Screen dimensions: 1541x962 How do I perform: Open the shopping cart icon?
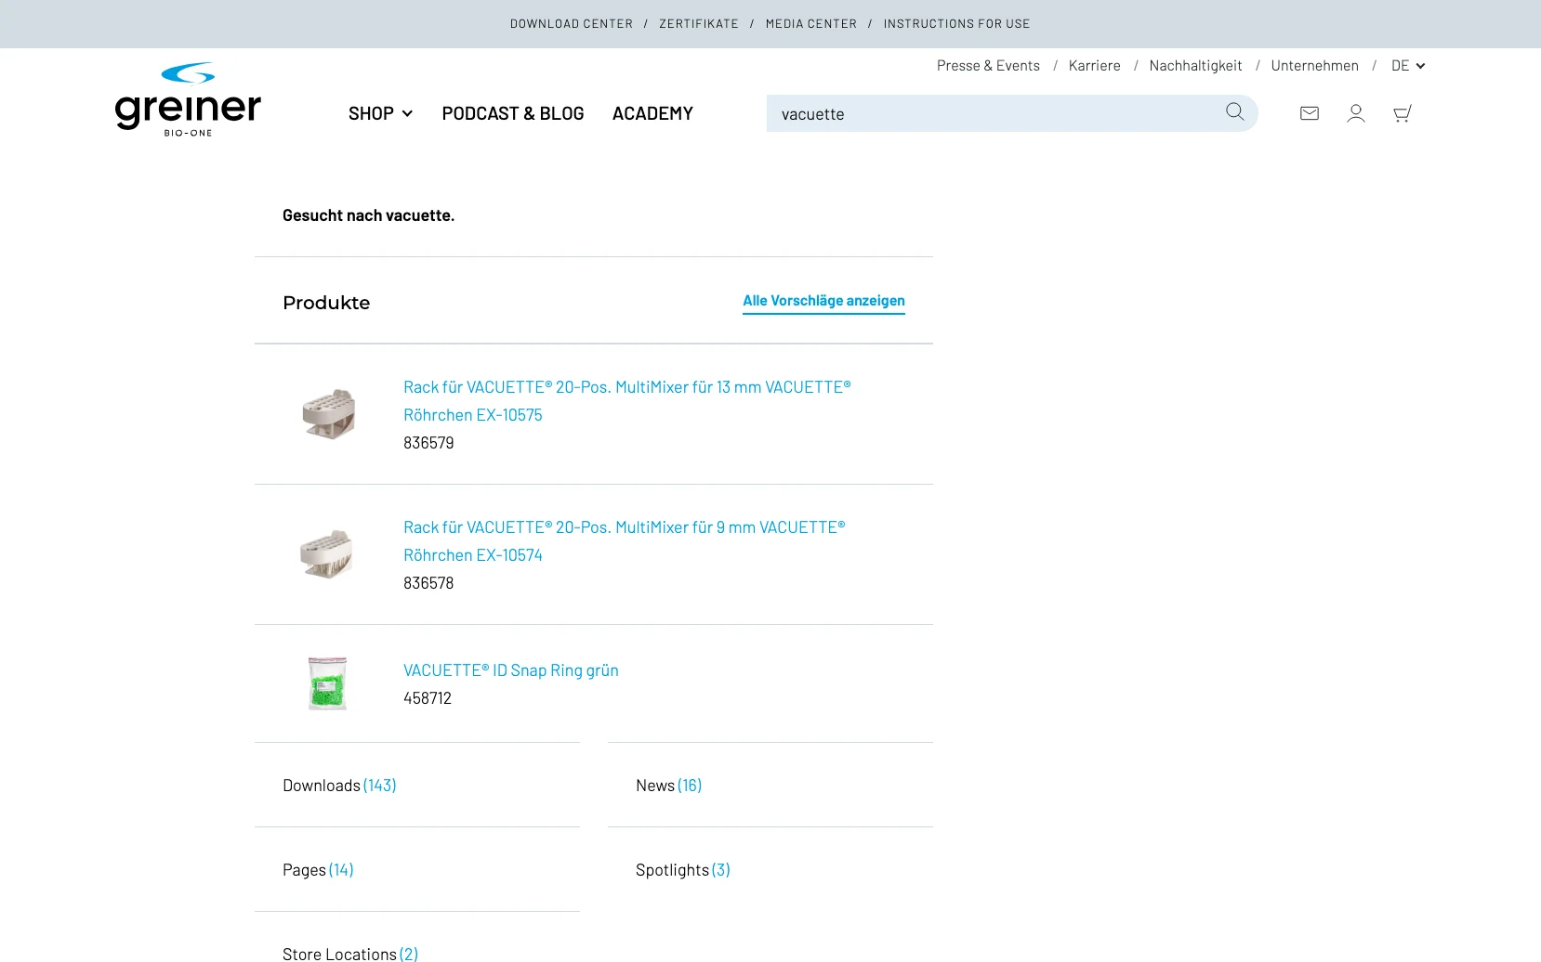click(1403, 113)
